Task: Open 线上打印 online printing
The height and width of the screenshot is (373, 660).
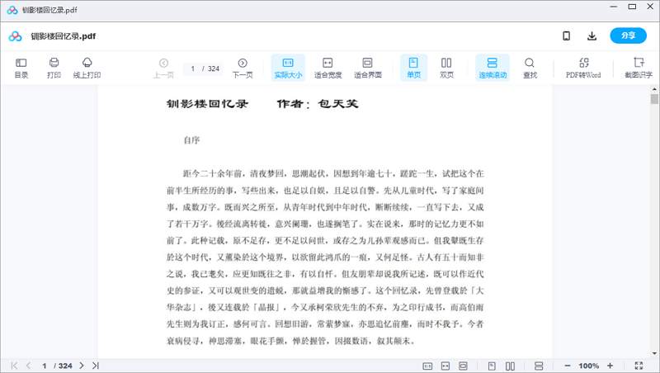Action: (87, 68)
